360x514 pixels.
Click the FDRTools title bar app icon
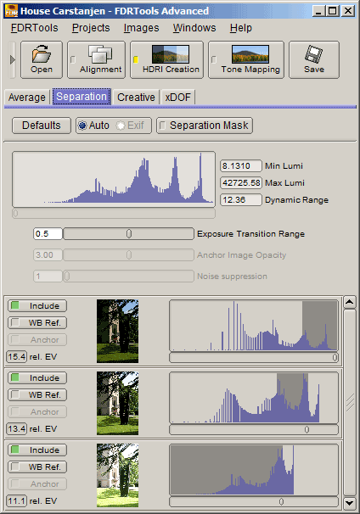click(11, 11)
